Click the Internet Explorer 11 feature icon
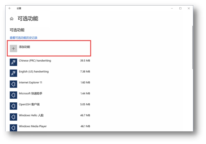The width and height of the screenshot is (206, 144). point(13,84)
